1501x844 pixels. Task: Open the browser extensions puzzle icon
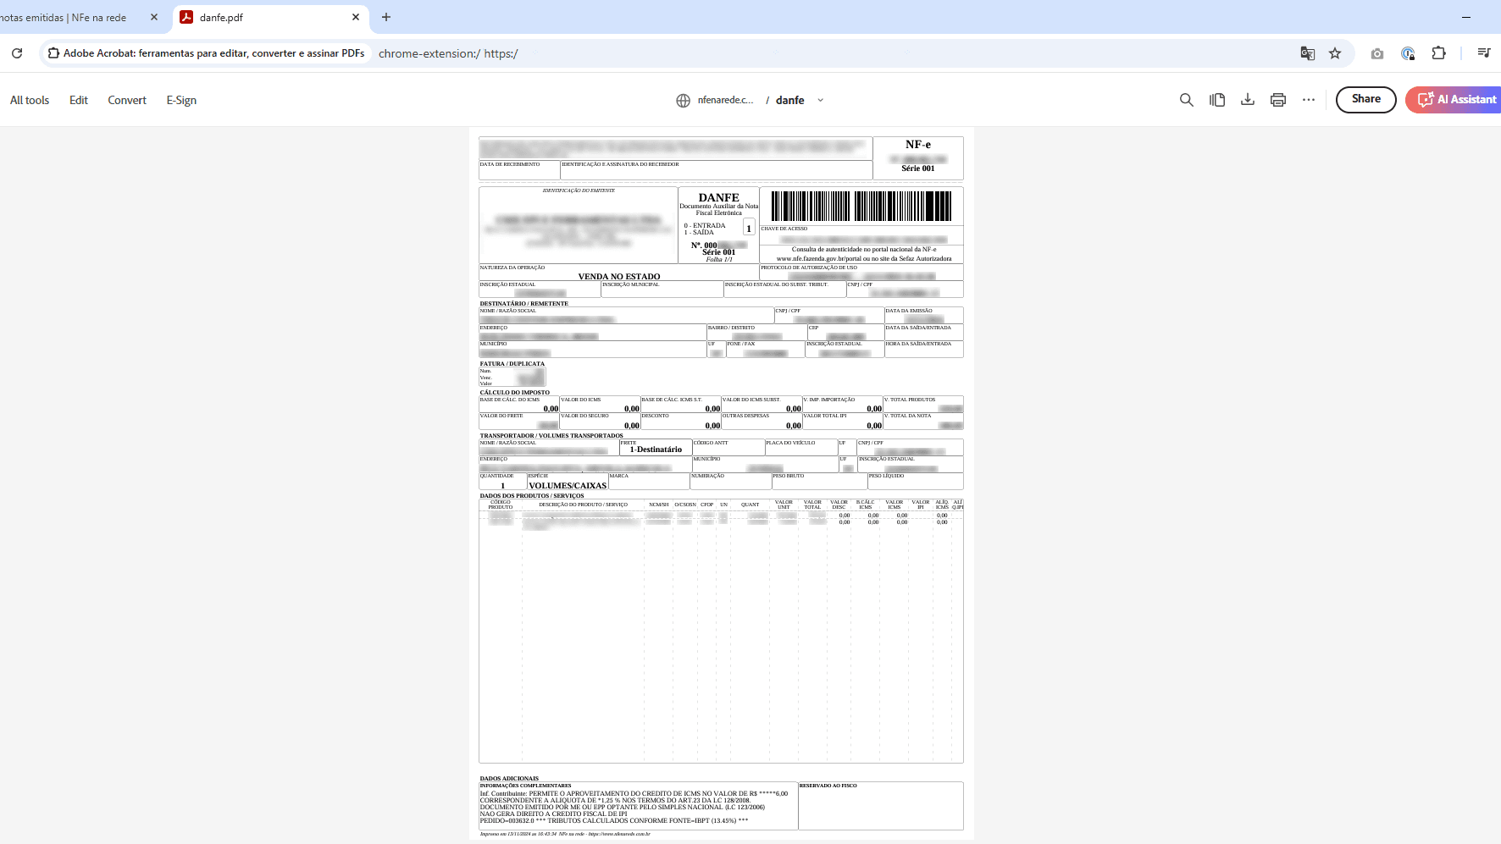[1438, 53]
